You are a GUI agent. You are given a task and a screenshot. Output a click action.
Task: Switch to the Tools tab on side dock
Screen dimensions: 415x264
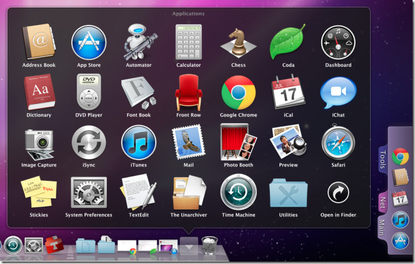[382, 159]
